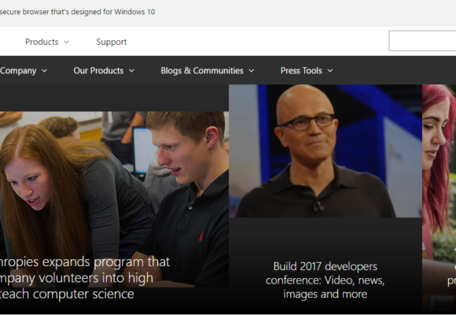Click the dark strip above the student photo
This screenshot has width=456, height=315.
click(x=114, y=98)
